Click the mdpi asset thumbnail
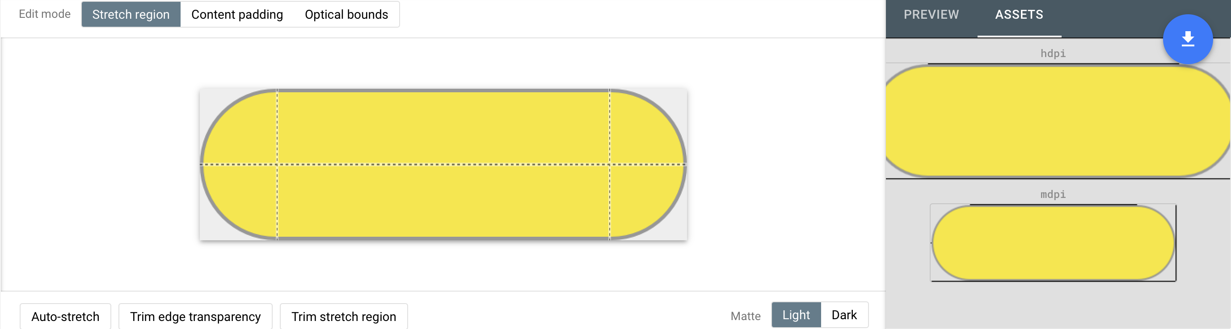Screen dimensions: 1231x329 [1053, 243]
